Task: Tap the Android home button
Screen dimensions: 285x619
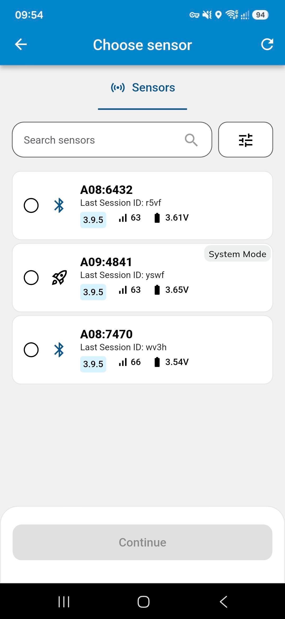Action: coord(144,602)
